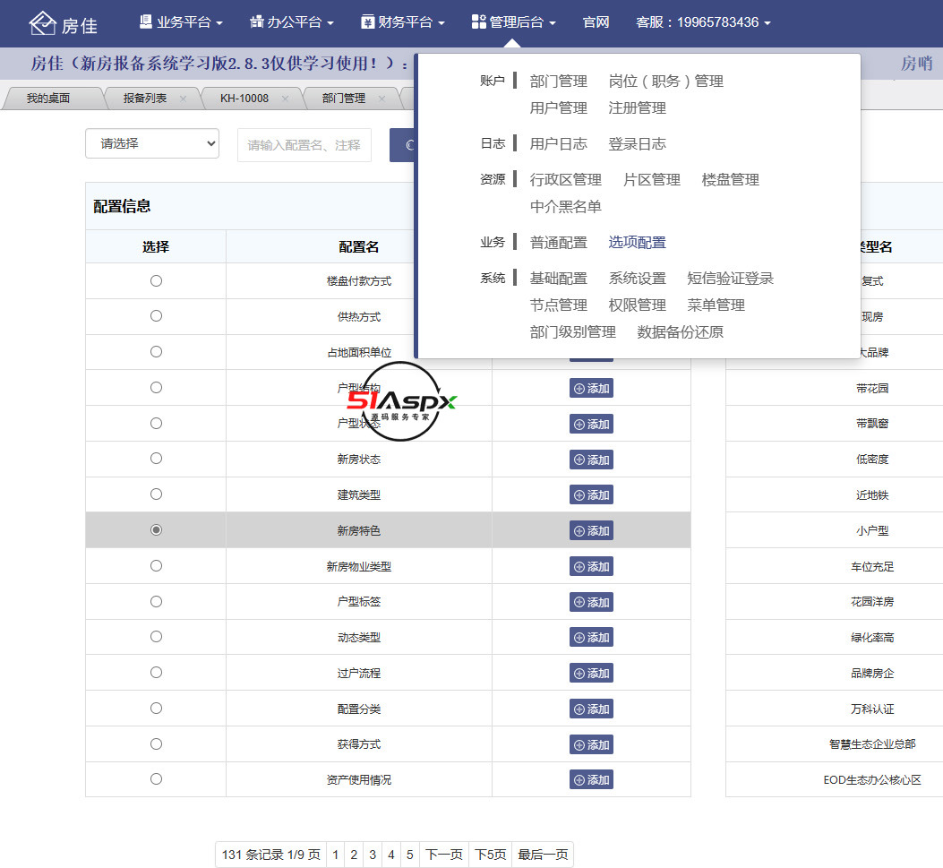
Task: Open 注册管理 menu entry
Action: tap(637, 108)
